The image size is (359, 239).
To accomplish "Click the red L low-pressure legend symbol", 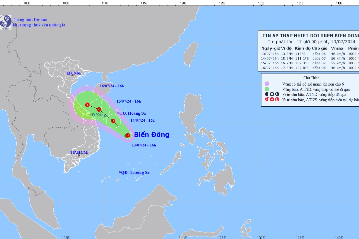I will pos(277,99).
